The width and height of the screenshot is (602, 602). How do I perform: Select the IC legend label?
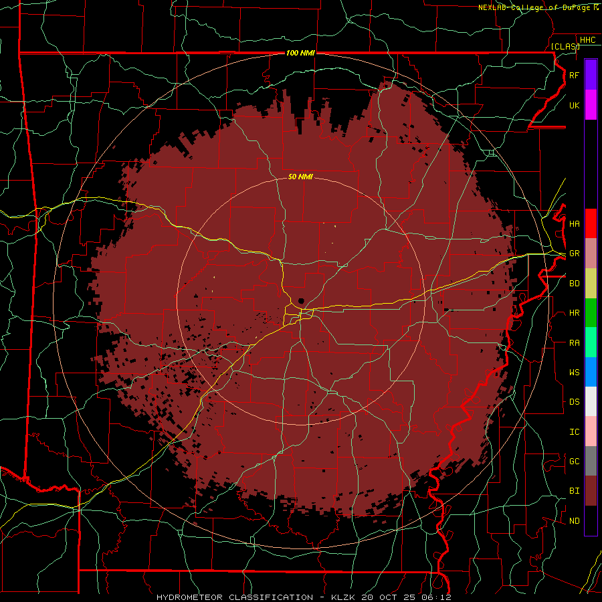[x=574, y=432]
